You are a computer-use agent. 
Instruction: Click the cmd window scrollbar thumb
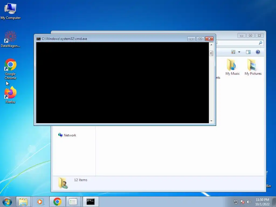211,53
